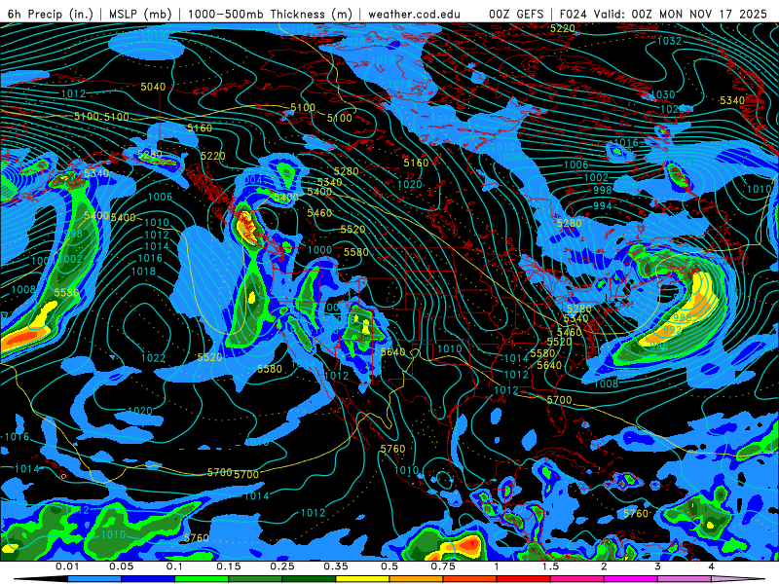Click the orange legend swatch after 0.5
This screenshot has height=584, width=779.
coord(416,579)
